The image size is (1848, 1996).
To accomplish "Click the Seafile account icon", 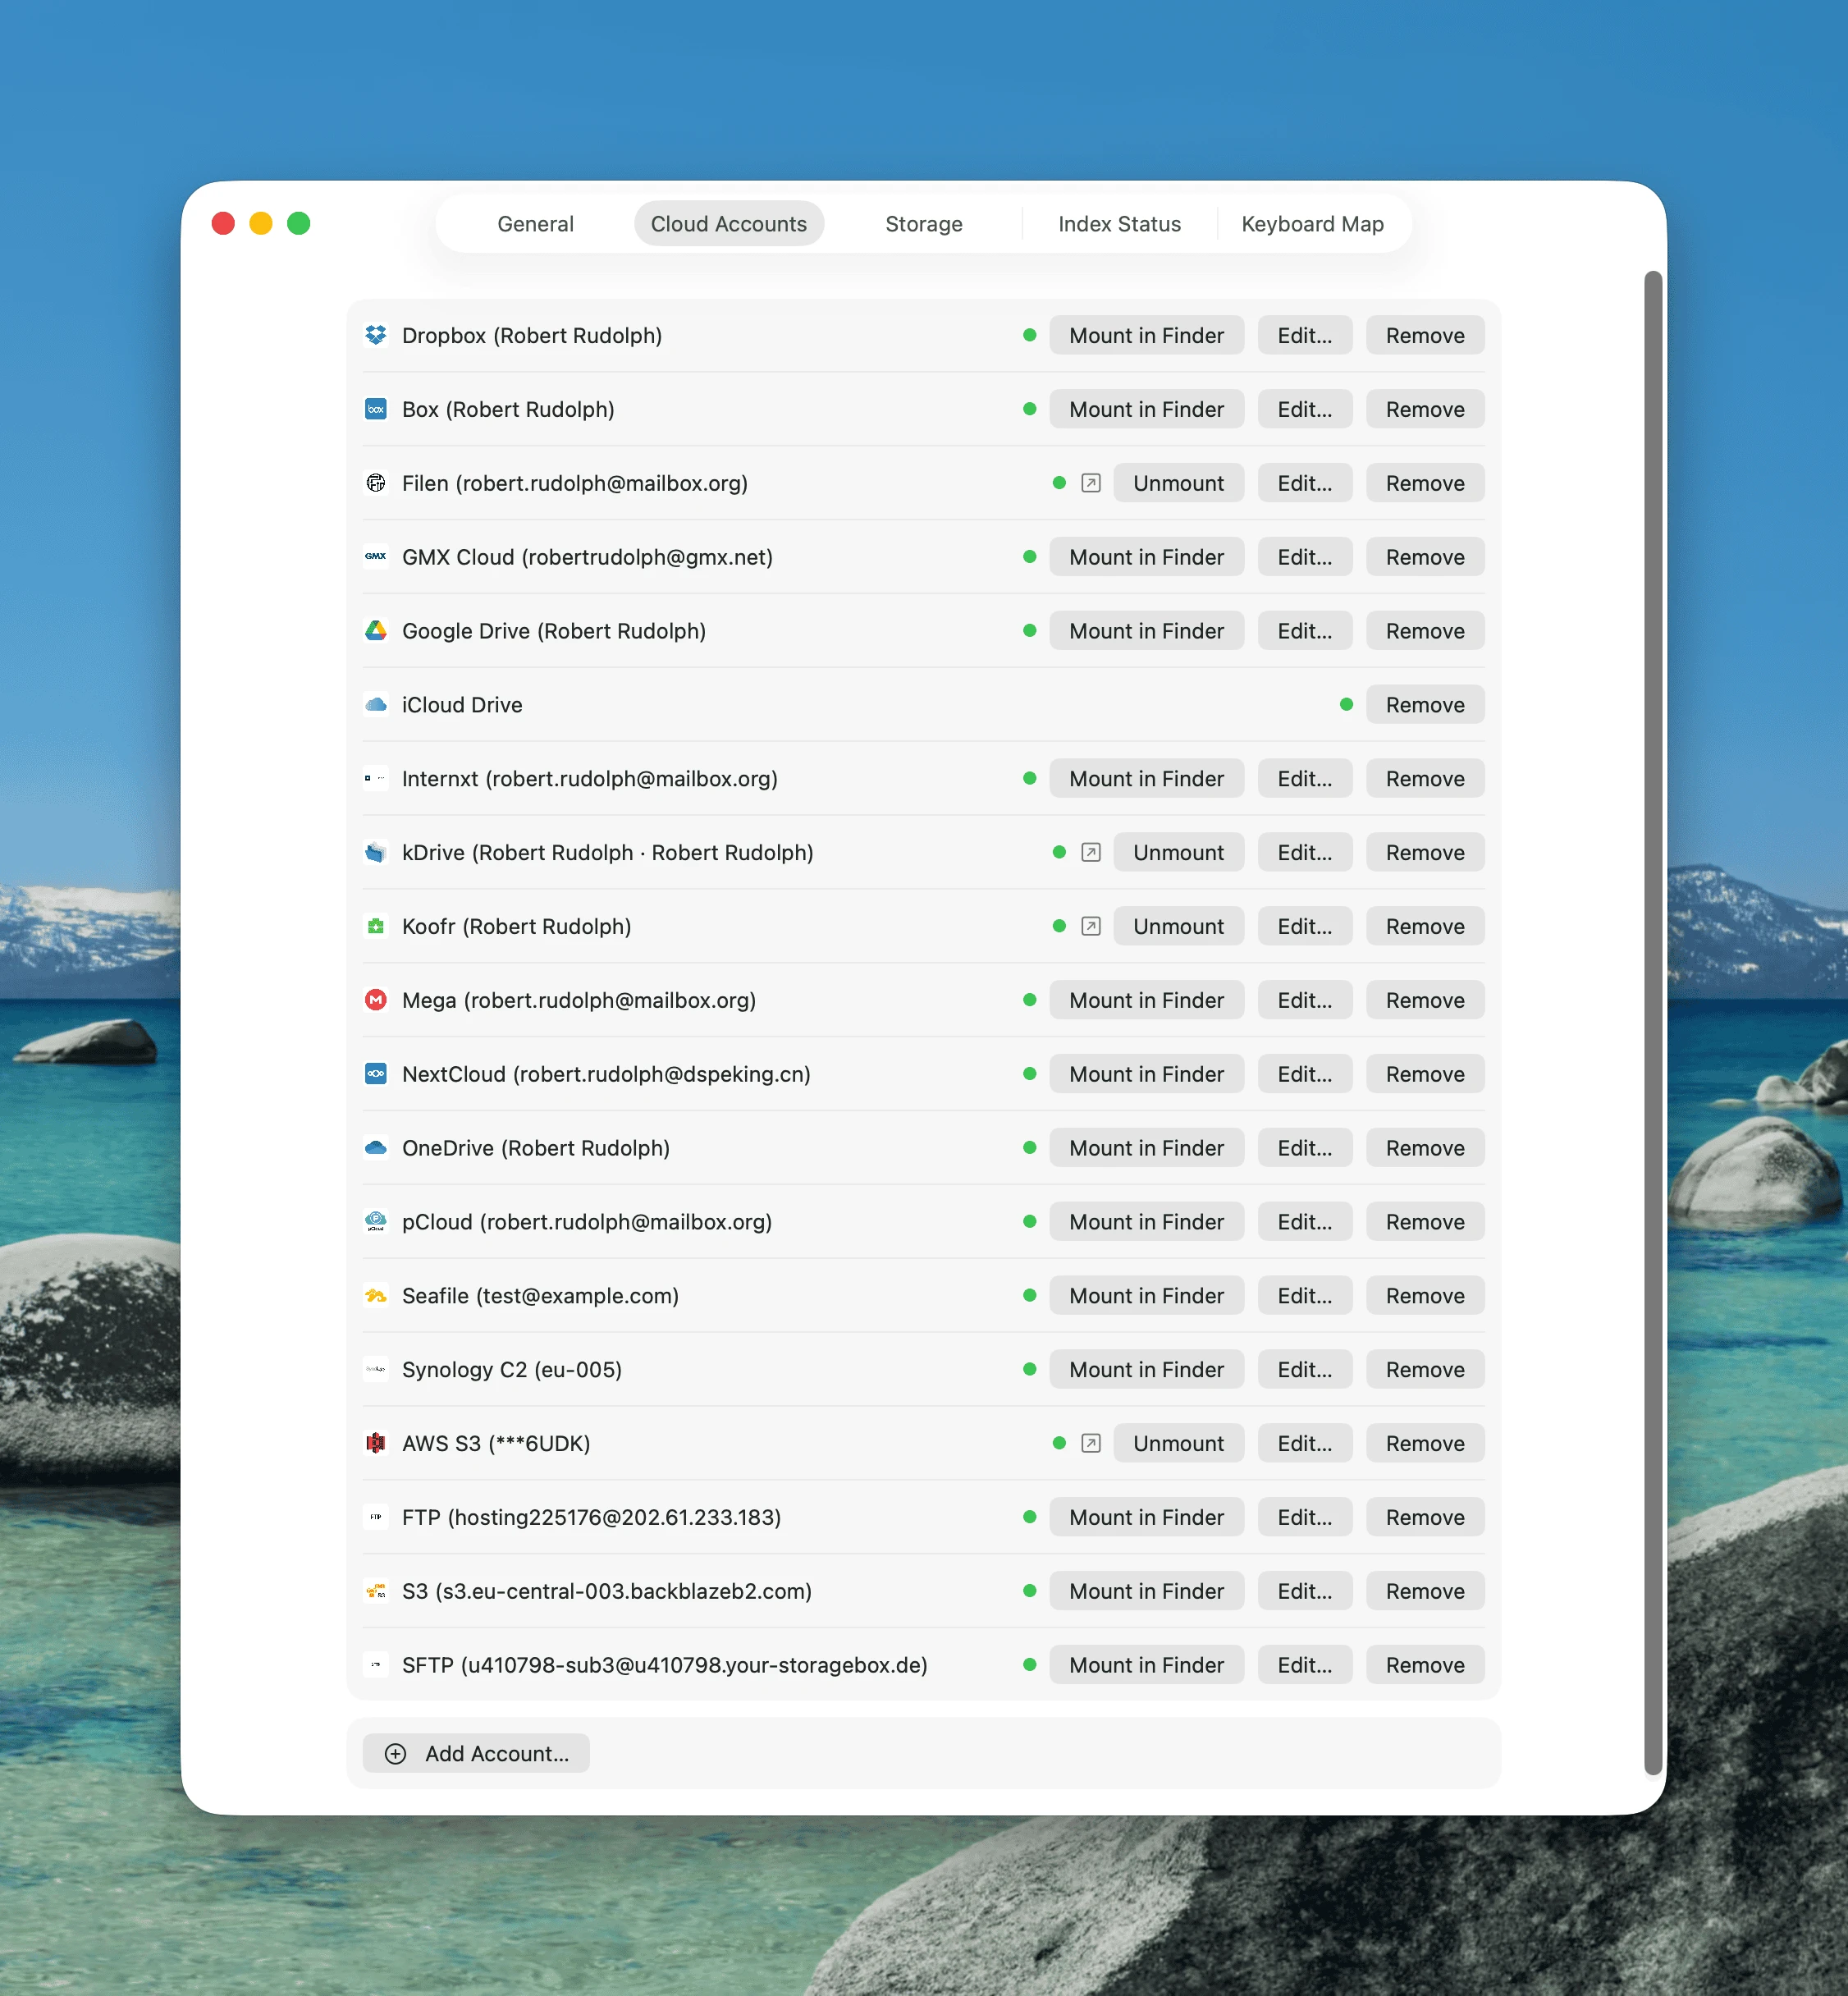I will [x=376, y=1296].
